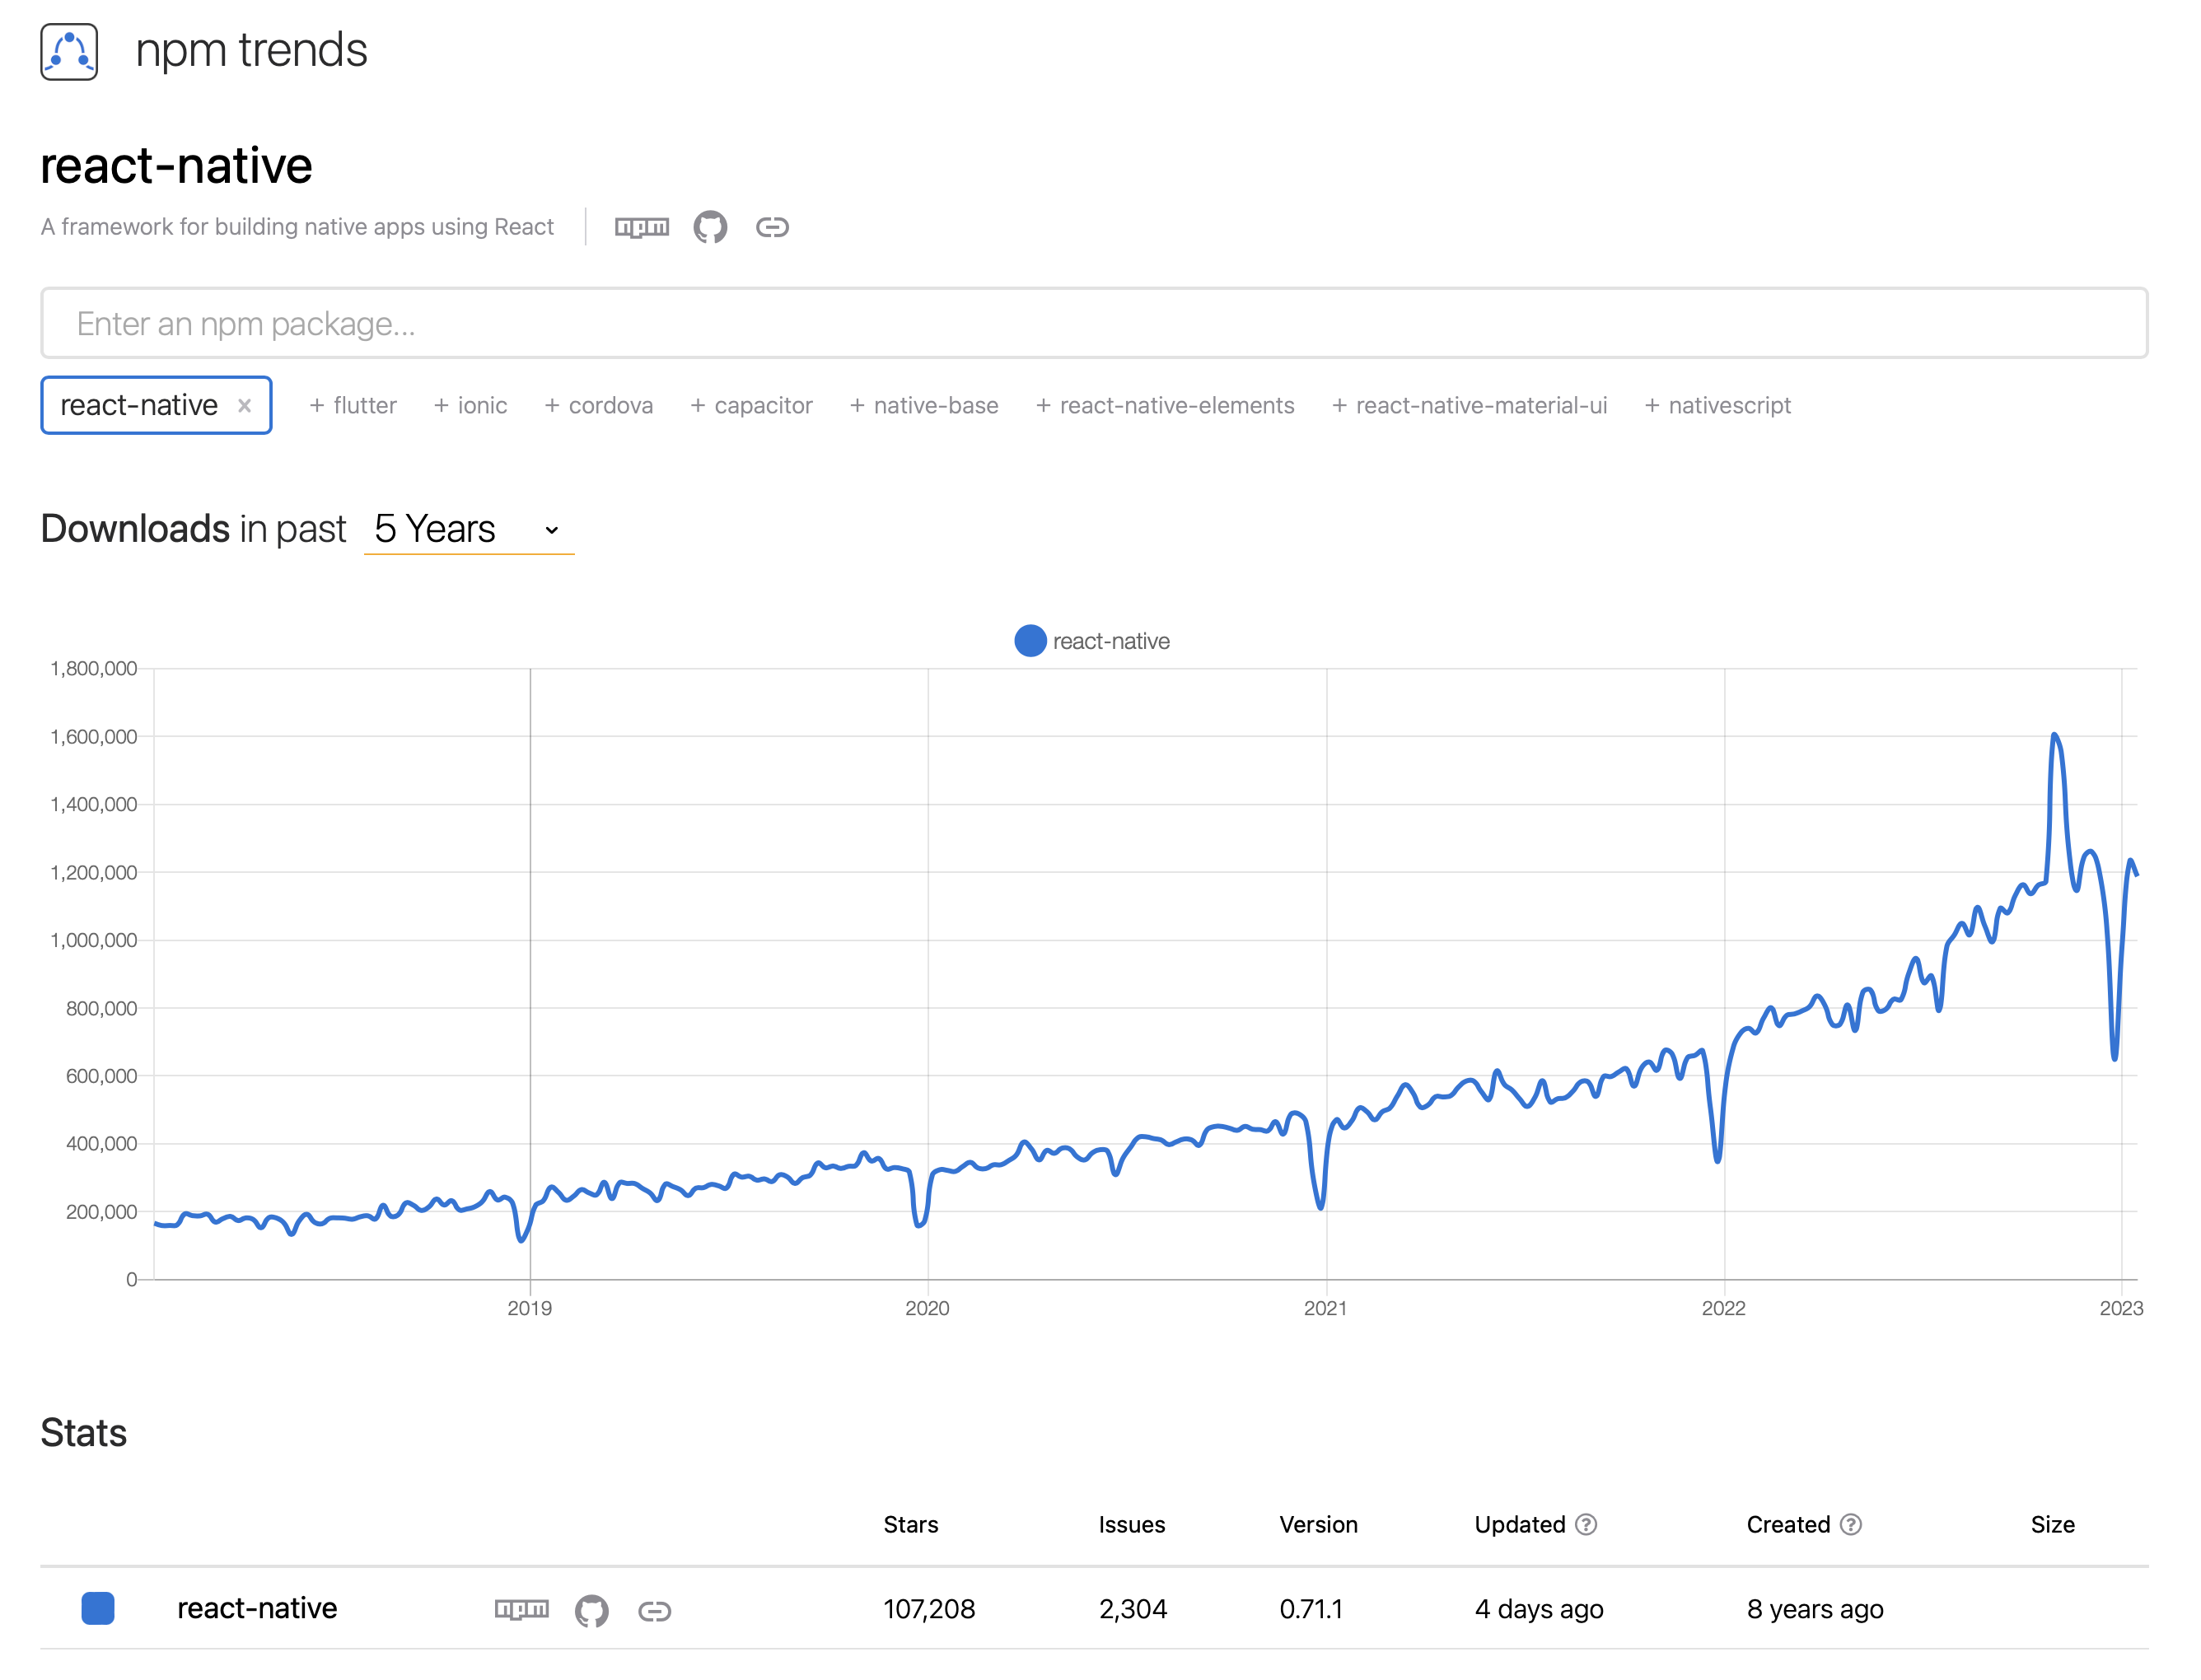Viewport: 2201px width, 1680px height.
Task: Add react-native-material-ui to the comparison
Action: pyautogui.click(x=1469, y=405)
